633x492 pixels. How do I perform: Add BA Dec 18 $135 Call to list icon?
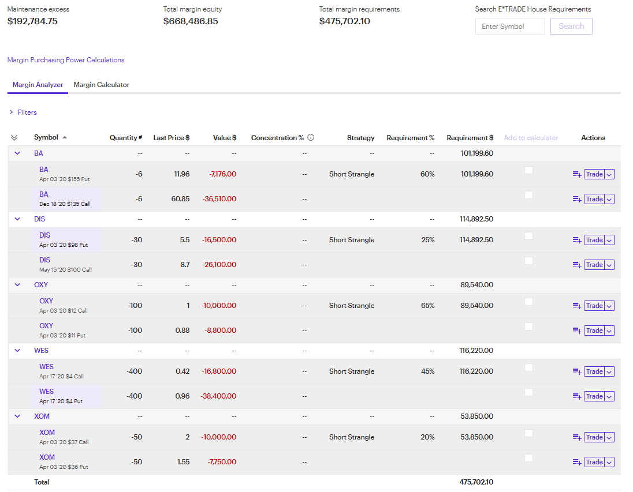[x=577, y=199]
